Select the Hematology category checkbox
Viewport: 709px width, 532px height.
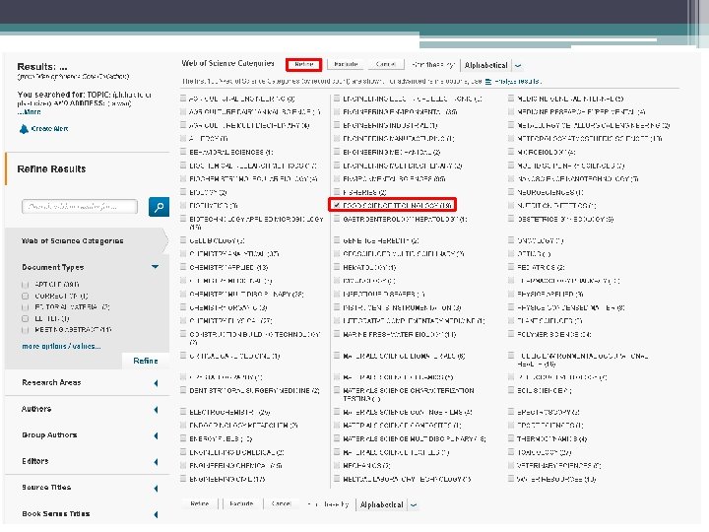point(337,267)
